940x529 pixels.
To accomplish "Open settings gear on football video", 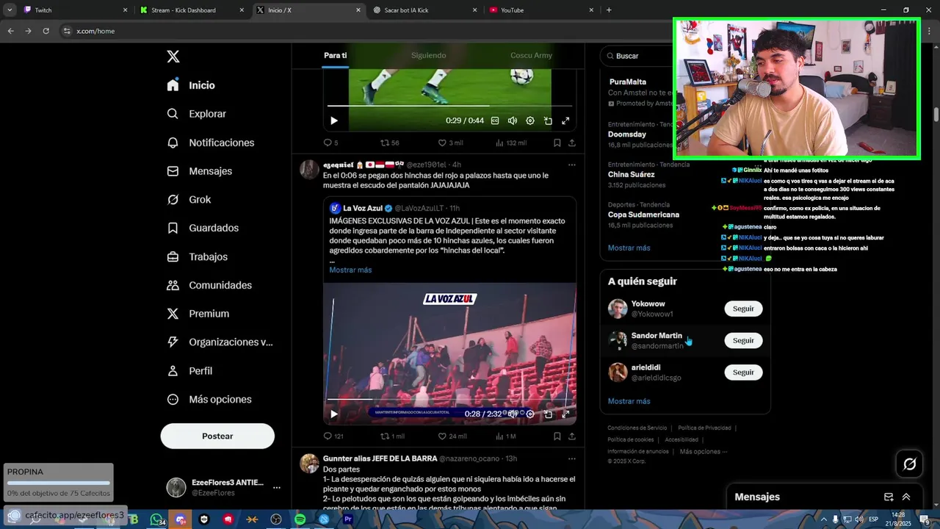I will coord(530,120).
